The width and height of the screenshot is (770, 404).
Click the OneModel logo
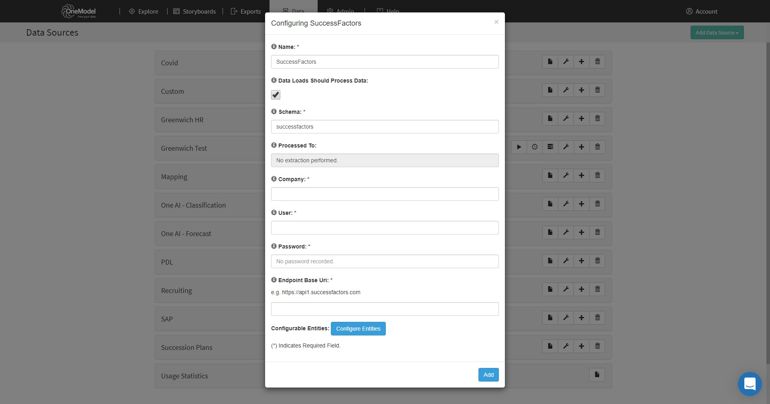(x=79, y=11)
